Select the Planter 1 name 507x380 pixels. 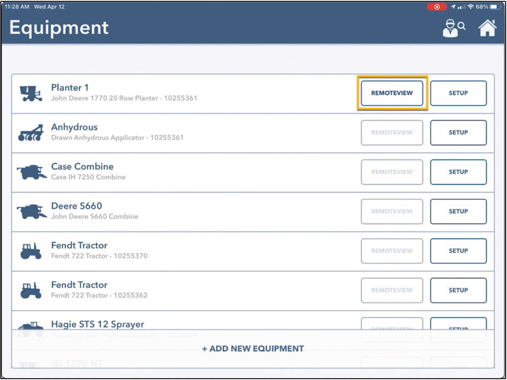click(x=70, y=87)
